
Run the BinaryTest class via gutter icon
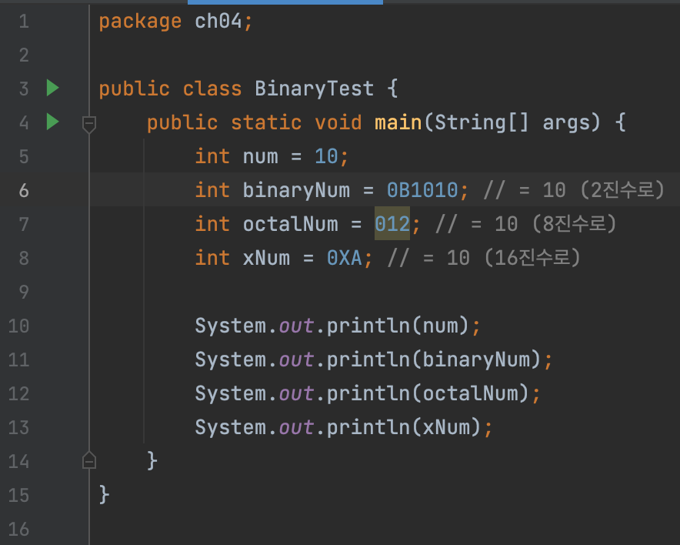tap(52, 88)
